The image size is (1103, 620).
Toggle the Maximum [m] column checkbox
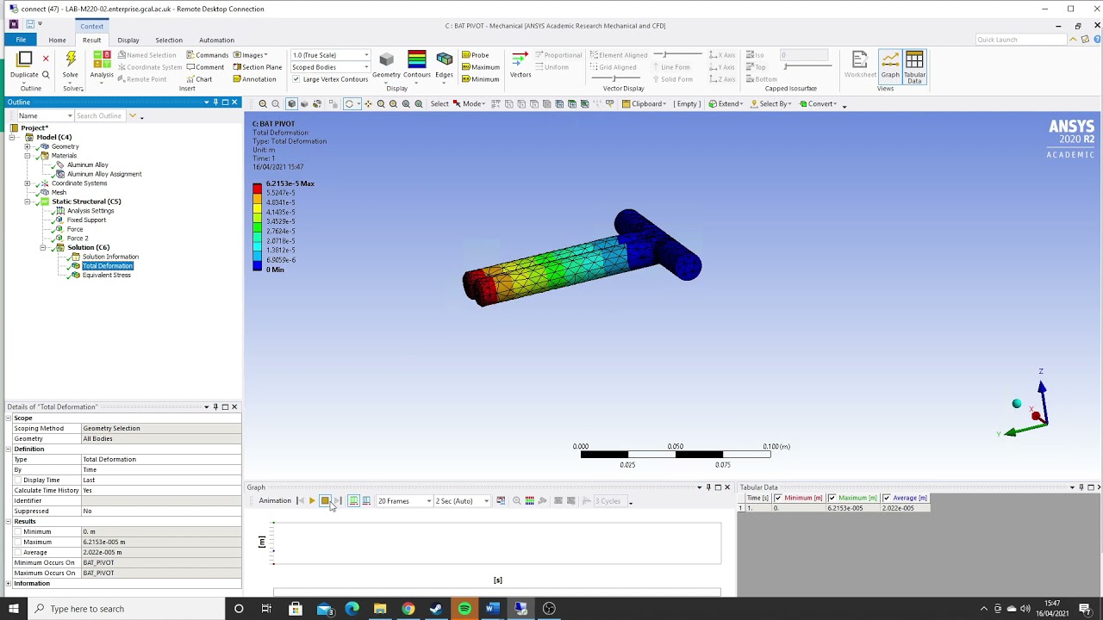coord(832,498)
